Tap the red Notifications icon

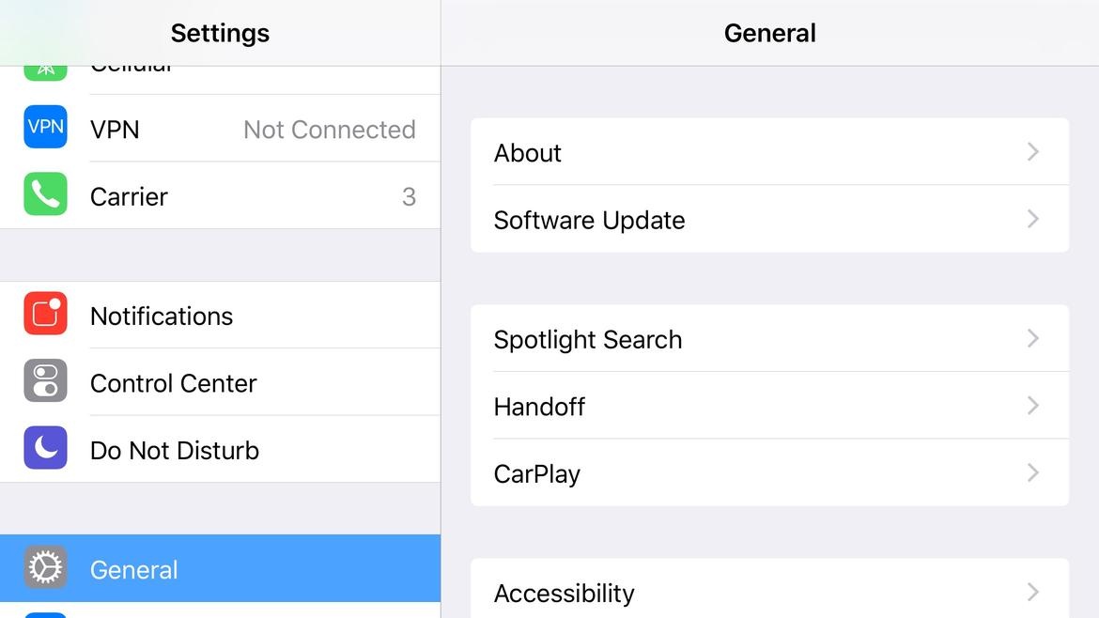[45, 314]
